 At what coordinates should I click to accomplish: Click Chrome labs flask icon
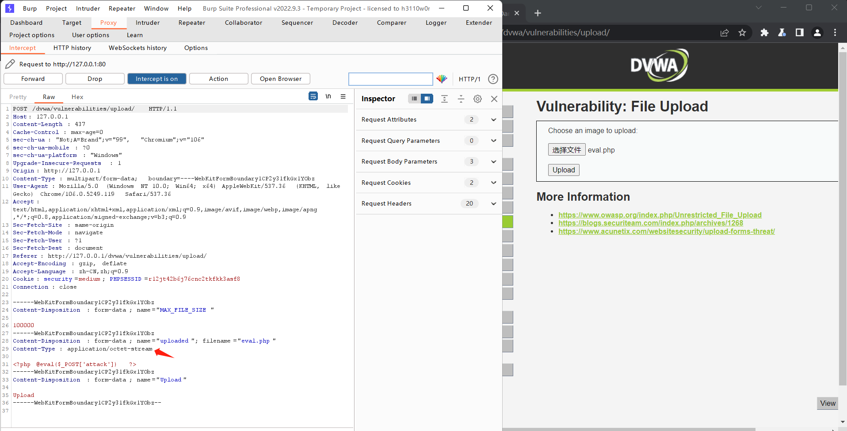[x=782, y=33]
